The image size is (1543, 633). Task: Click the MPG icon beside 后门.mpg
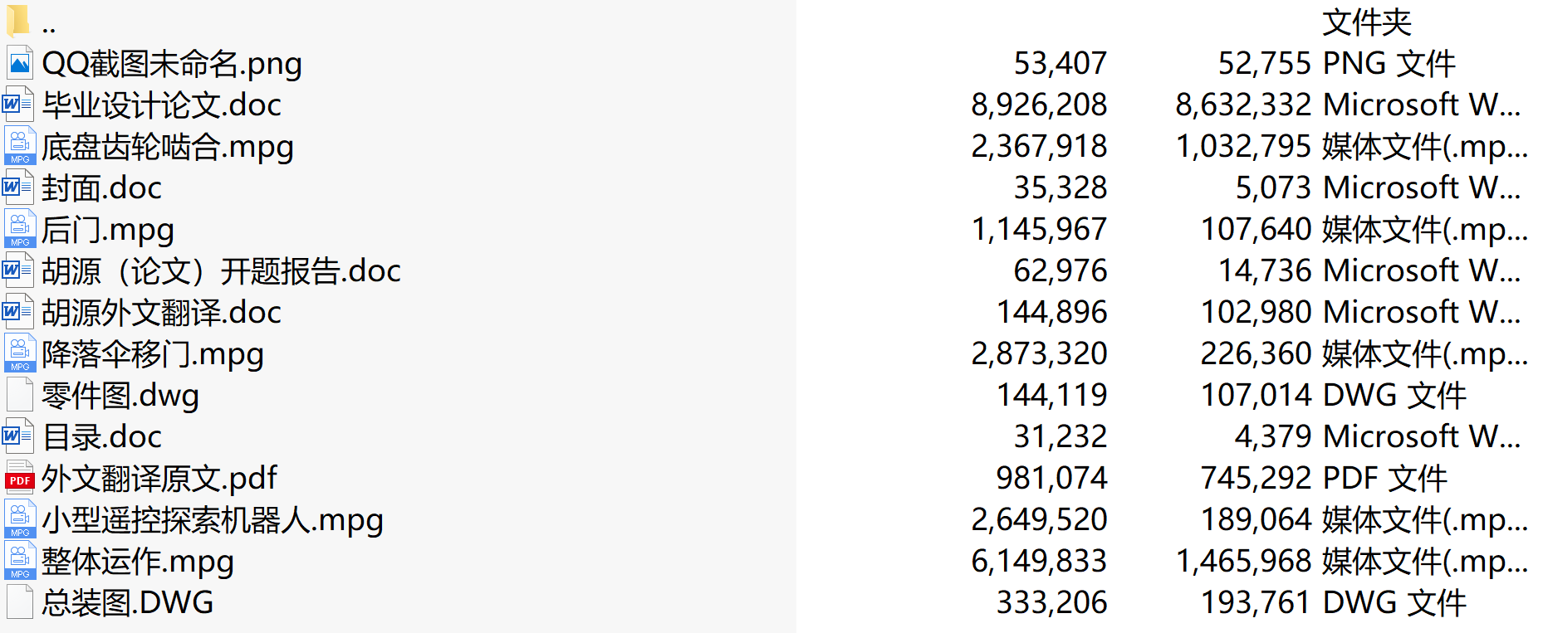point(20,229)
